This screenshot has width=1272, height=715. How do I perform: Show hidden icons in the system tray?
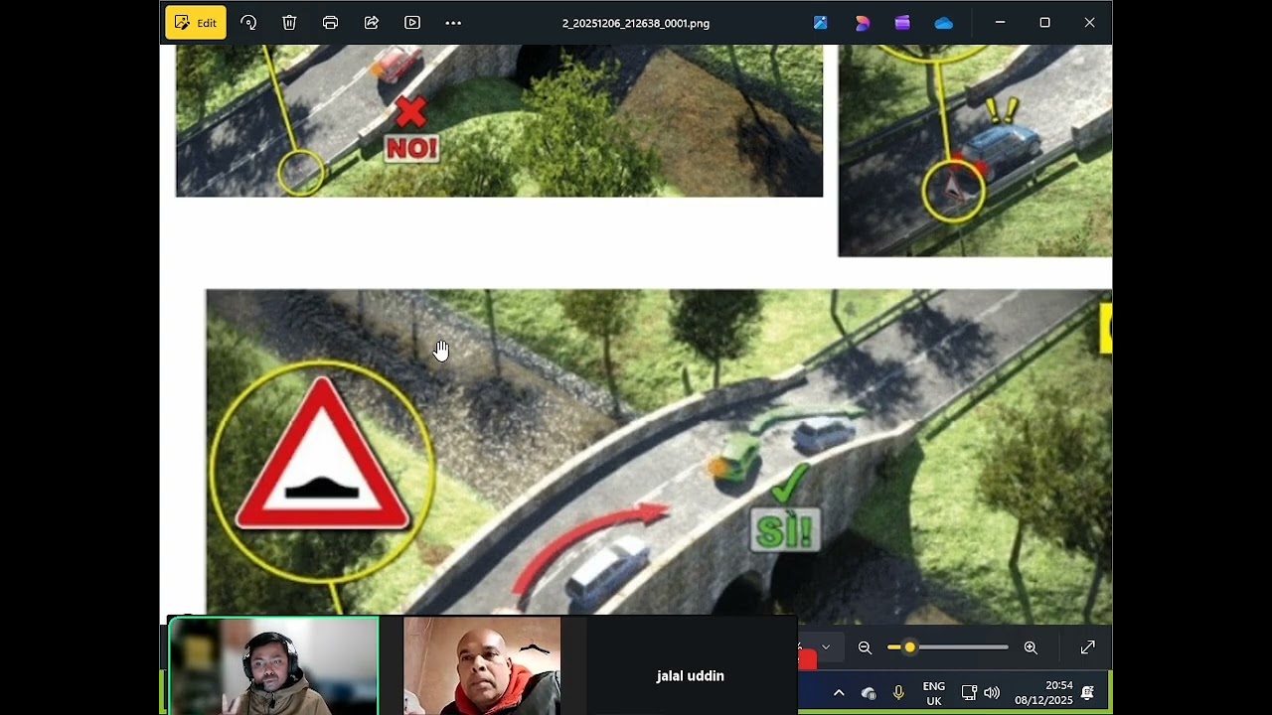pos(839,693)
